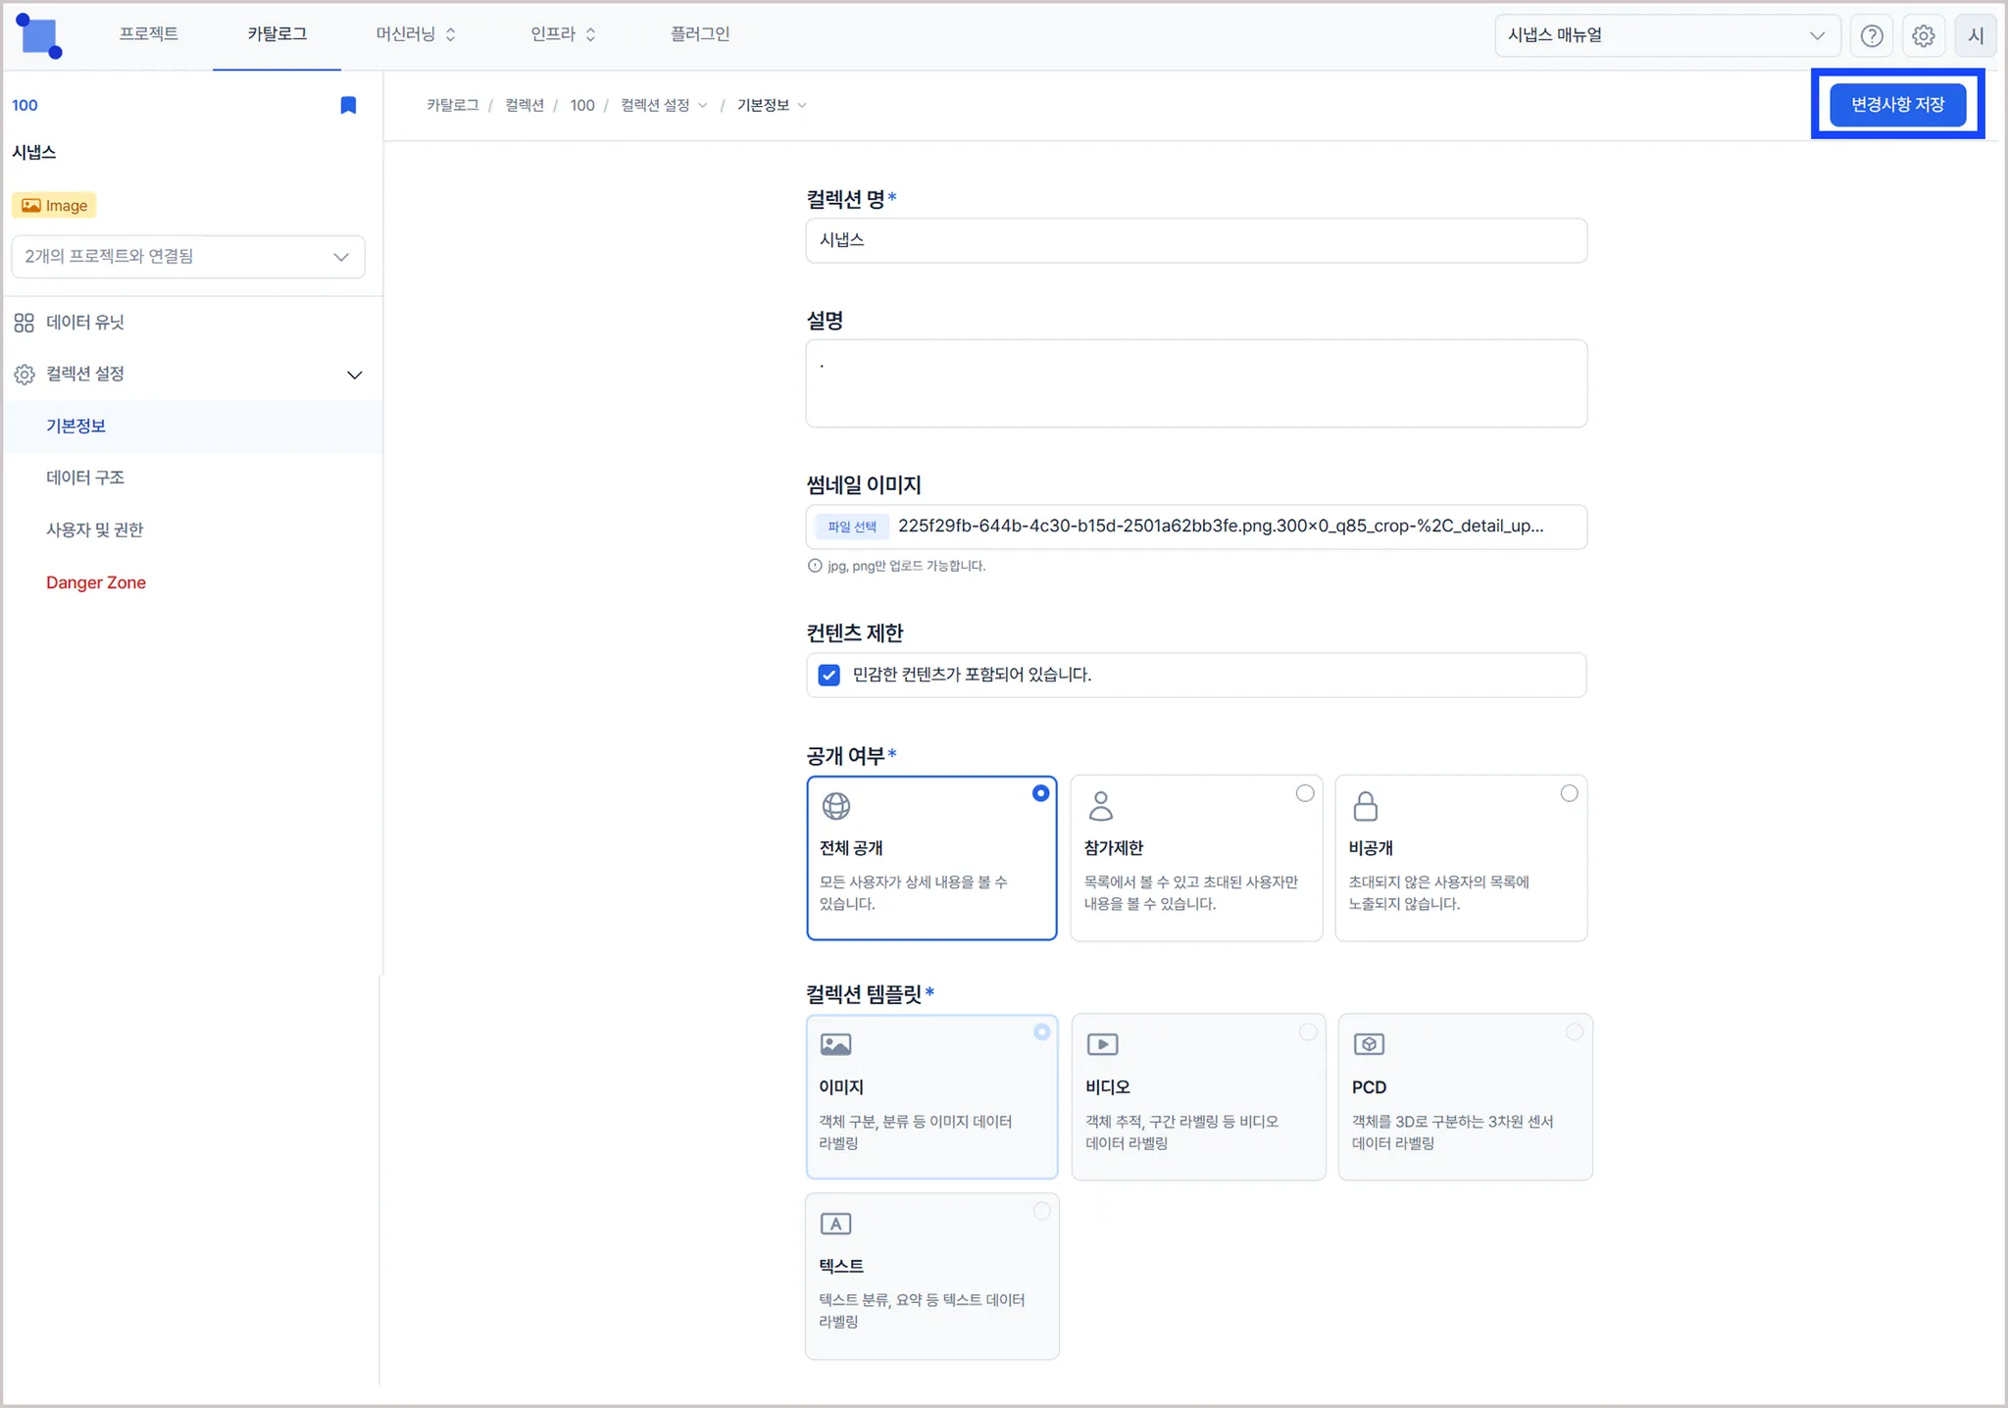Uncheck the sensitive content checkbox
2008x1408 pixels.
click(829, 675)
